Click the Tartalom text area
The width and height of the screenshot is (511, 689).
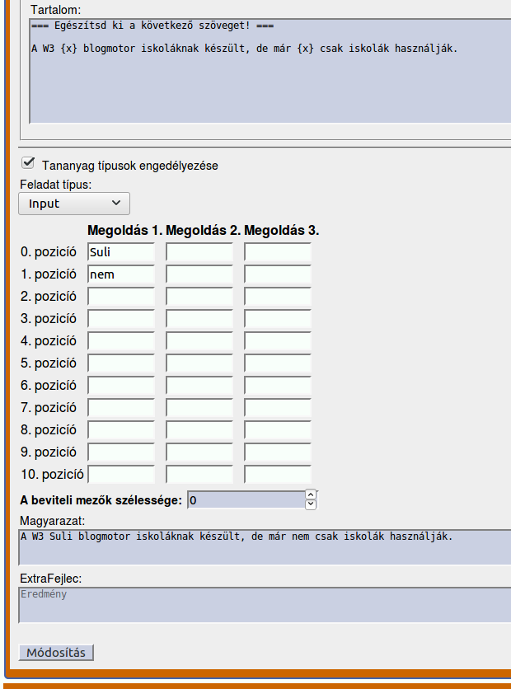click(x=270, y=70)
